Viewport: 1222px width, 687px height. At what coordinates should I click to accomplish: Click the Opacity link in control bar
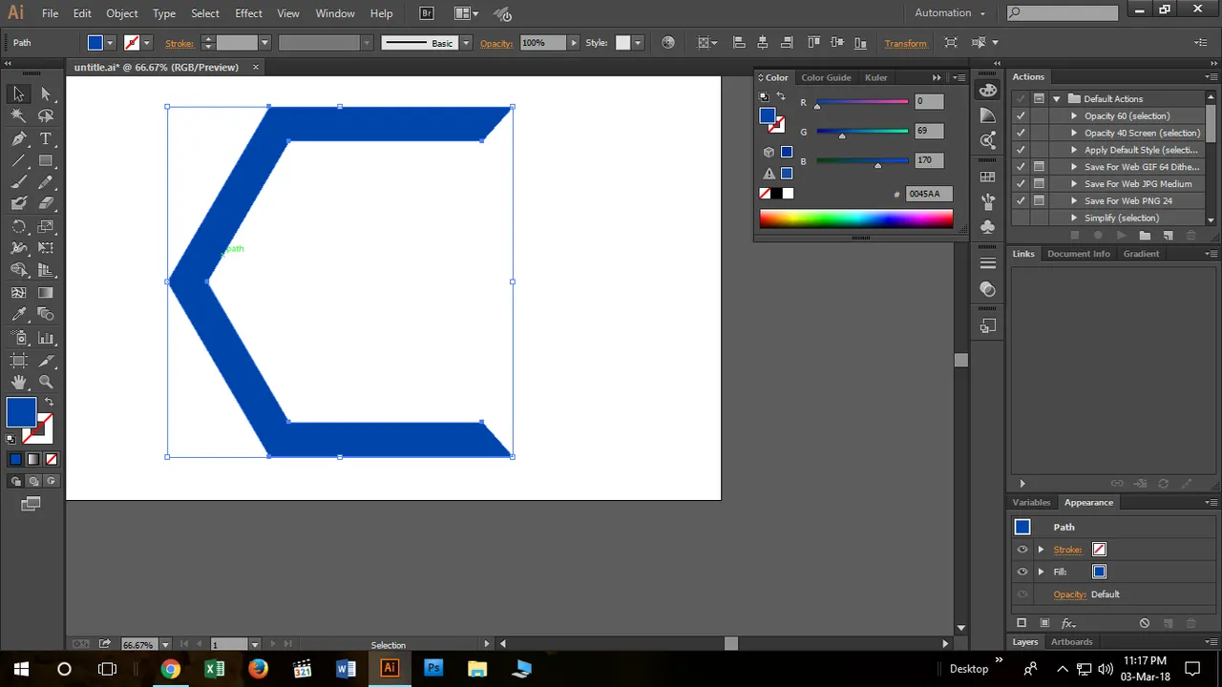tap(496, 44)
